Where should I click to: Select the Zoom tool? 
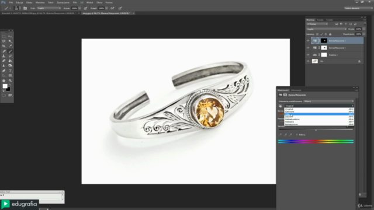(10, 80)
